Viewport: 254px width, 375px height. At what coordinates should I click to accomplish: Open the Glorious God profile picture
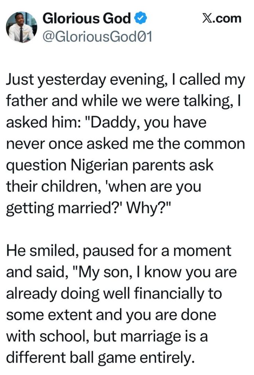click(20, 28)
